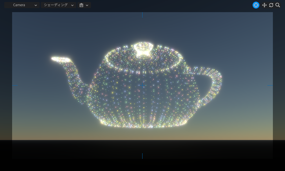Click the chevron arrow next to シェーディング
The image size is (285, 171).
point(72,5)
